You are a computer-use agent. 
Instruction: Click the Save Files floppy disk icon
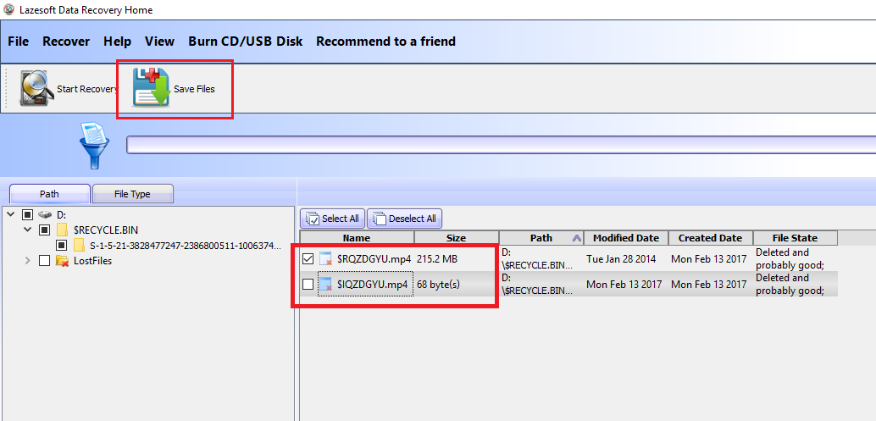[152, 88]
